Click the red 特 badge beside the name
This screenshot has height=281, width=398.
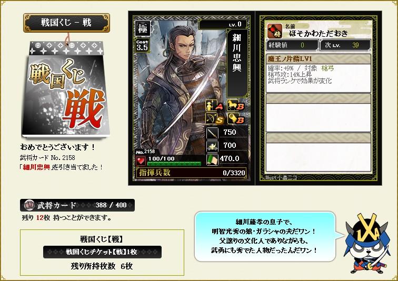tap(275, 31)
